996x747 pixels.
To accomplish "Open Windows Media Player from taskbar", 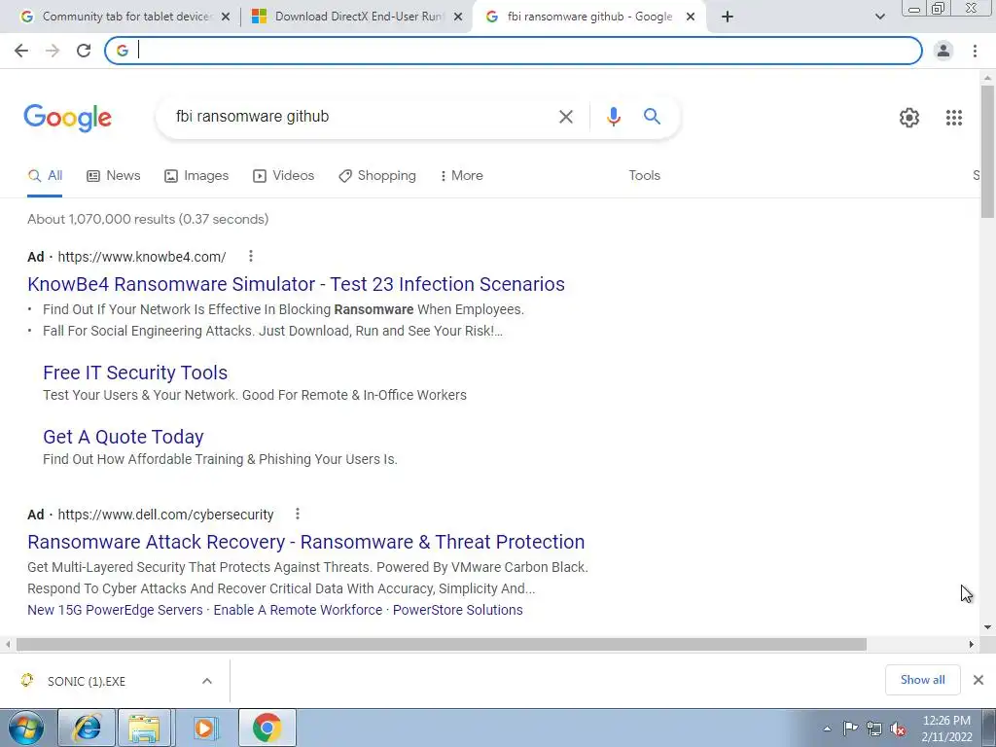I will point(204,728).
